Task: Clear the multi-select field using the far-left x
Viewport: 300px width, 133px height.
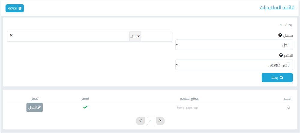Action: click(11, 35)
